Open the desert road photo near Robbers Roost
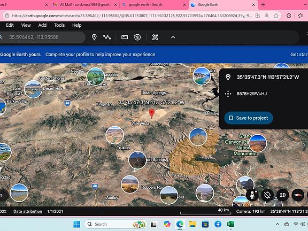Screen dimensions: 308x231 point(129,184)
